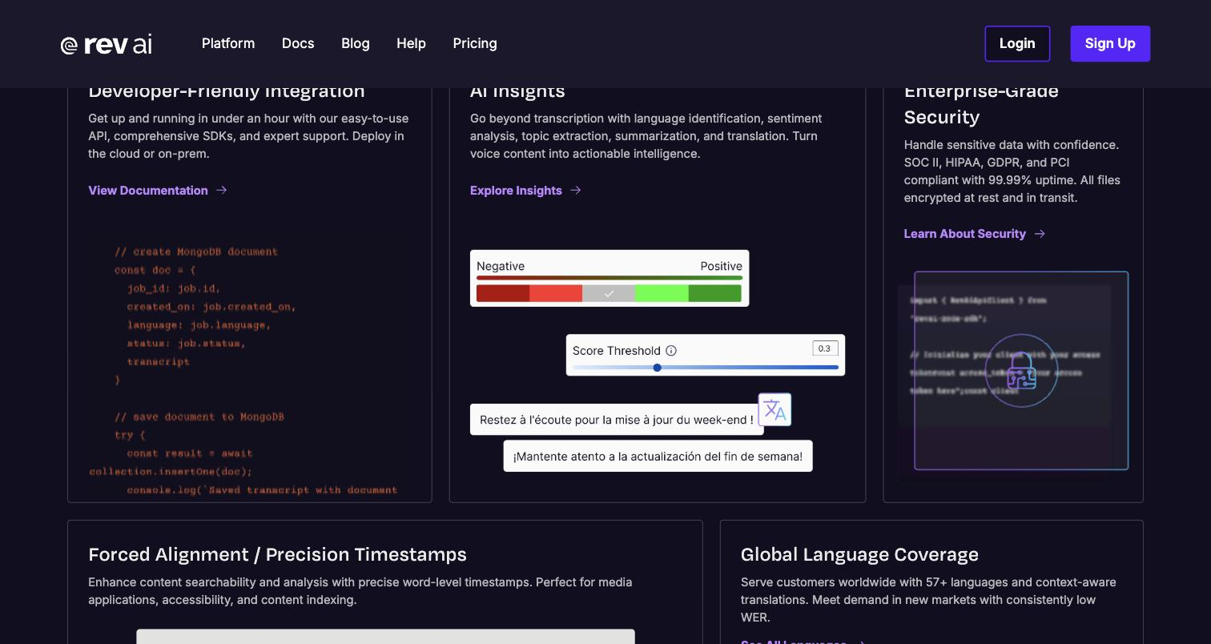Select the dark red negative sentiment segment
The image size is (1211, 644).
503,293
